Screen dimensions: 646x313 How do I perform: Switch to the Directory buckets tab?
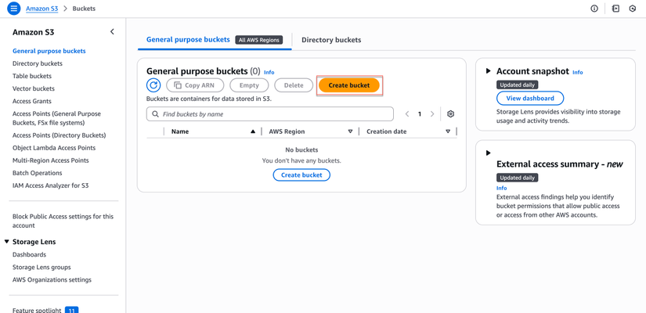click(331, 40)
